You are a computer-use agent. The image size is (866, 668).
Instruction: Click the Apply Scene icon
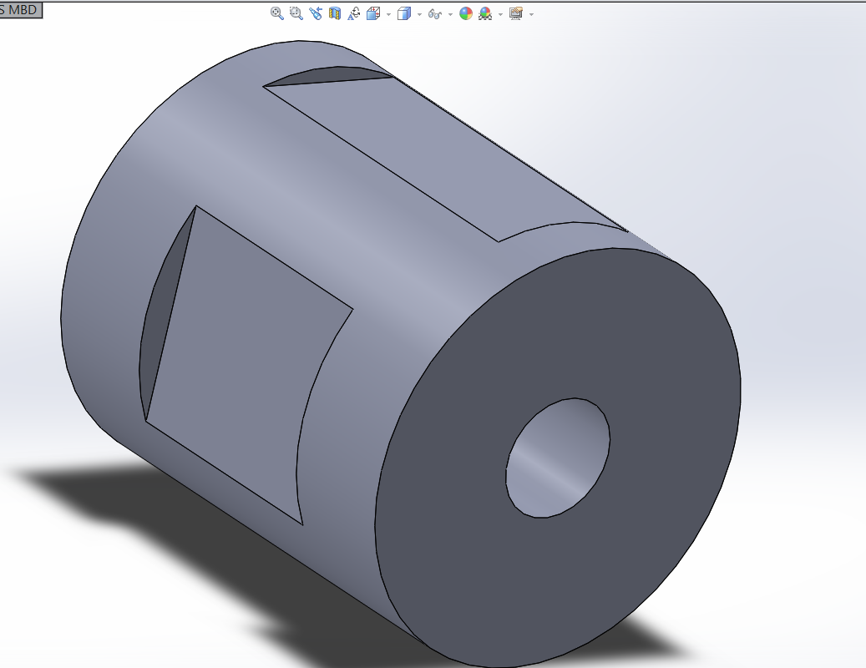click(x=485, y=13)
